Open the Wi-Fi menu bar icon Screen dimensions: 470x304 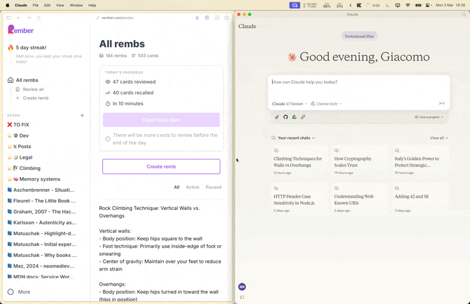coord(408,5)
